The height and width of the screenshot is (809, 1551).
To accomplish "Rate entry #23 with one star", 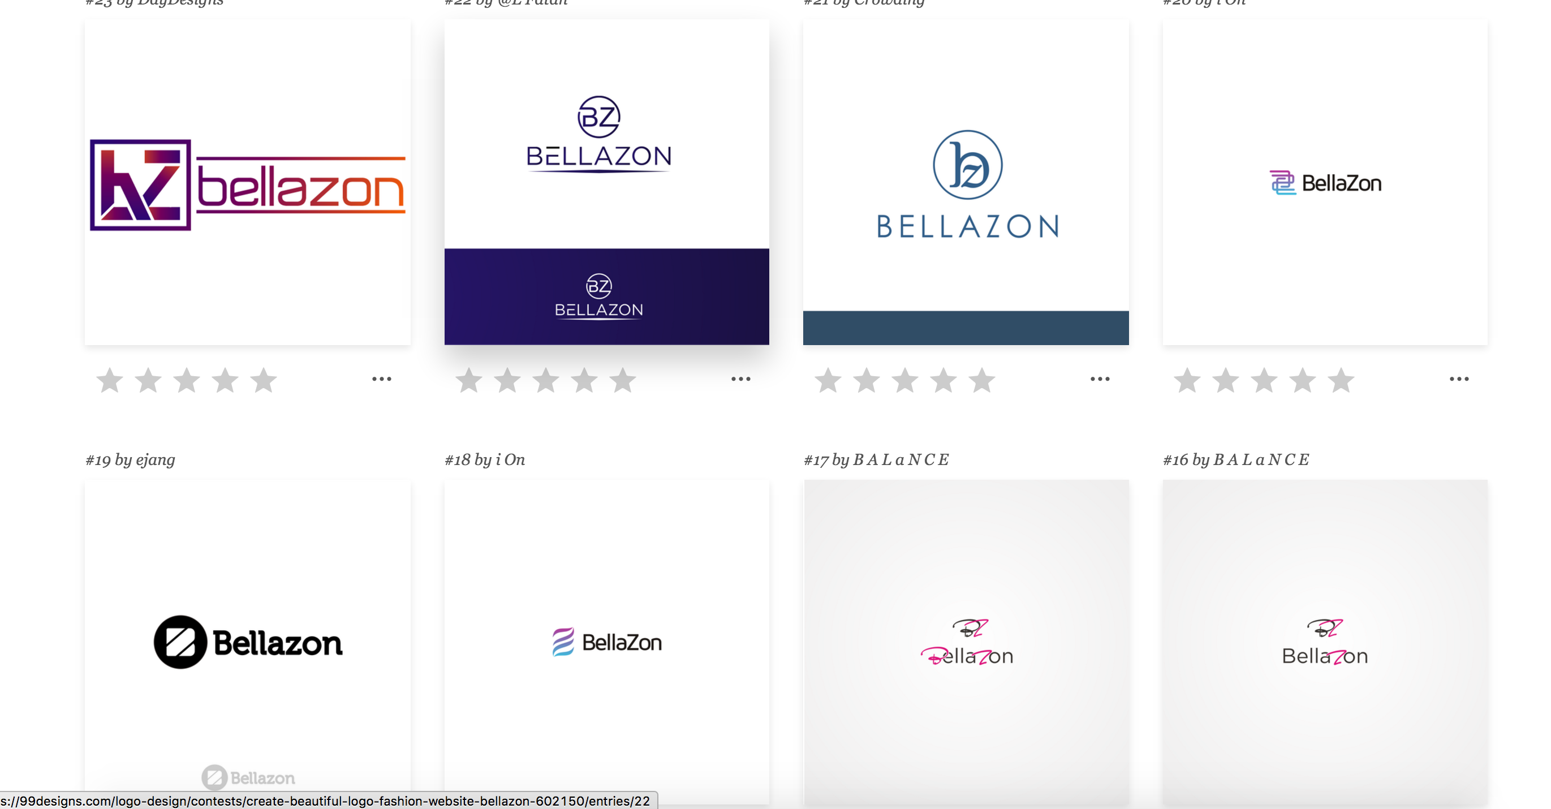I will click(110, 380).
